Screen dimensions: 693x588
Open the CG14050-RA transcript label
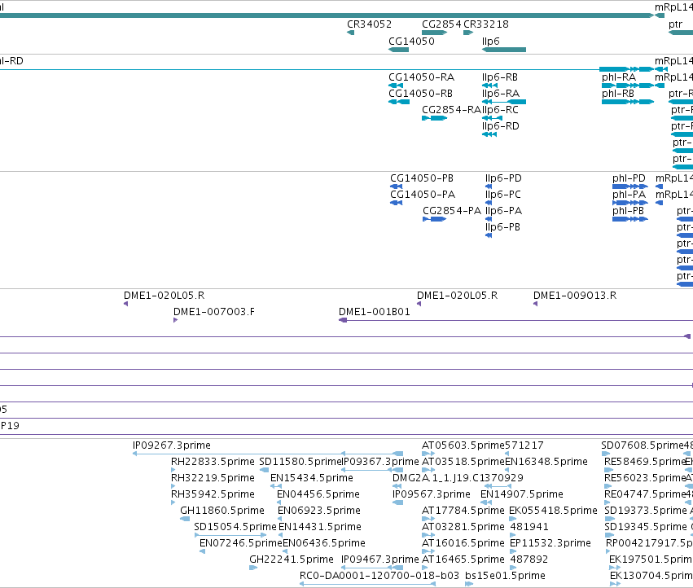pos(421,77)
